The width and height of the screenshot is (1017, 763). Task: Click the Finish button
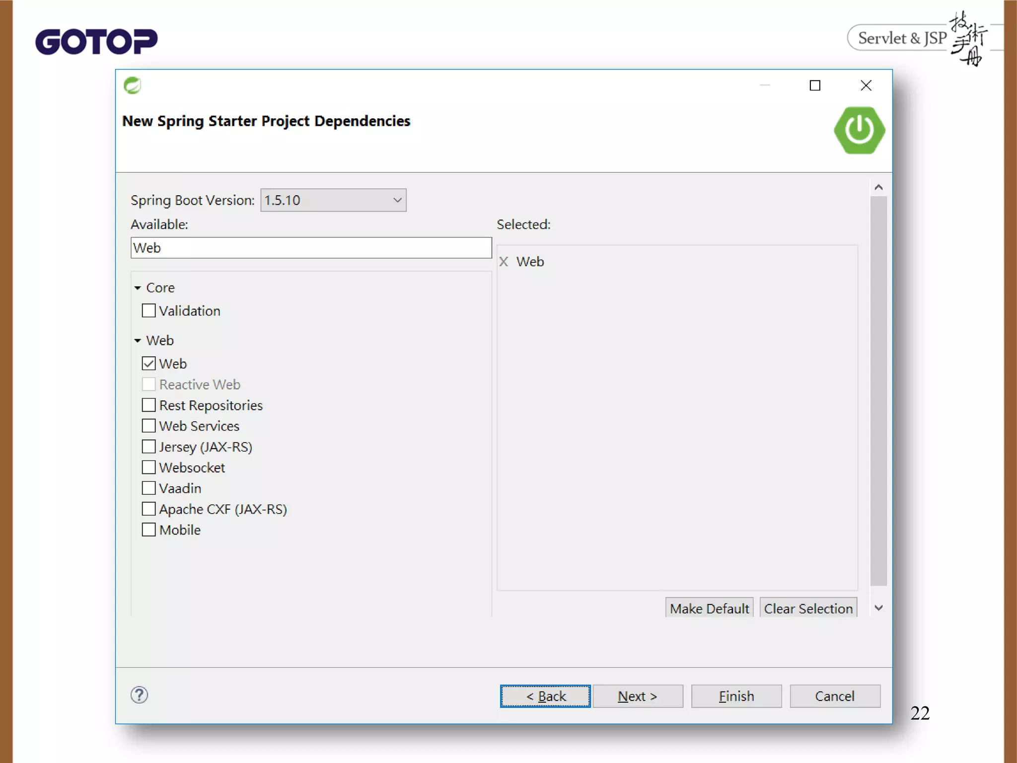736,696
